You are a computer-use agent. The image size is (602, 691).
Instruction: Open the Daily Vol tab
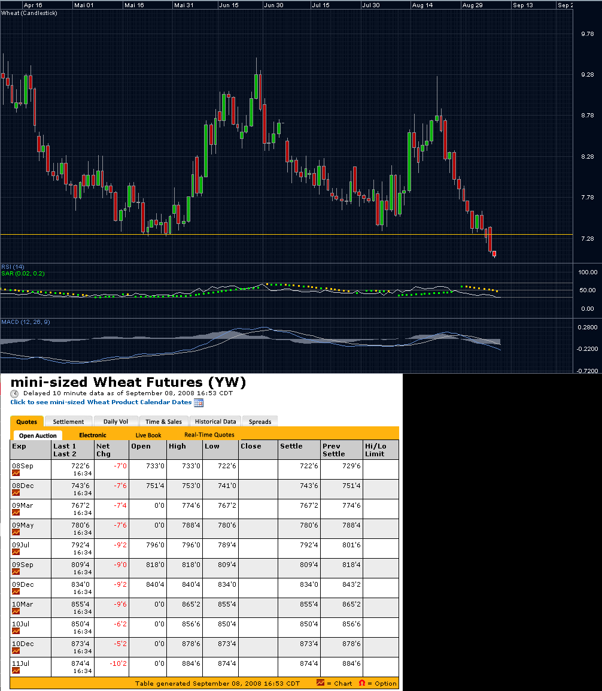[x=116, y=422]
